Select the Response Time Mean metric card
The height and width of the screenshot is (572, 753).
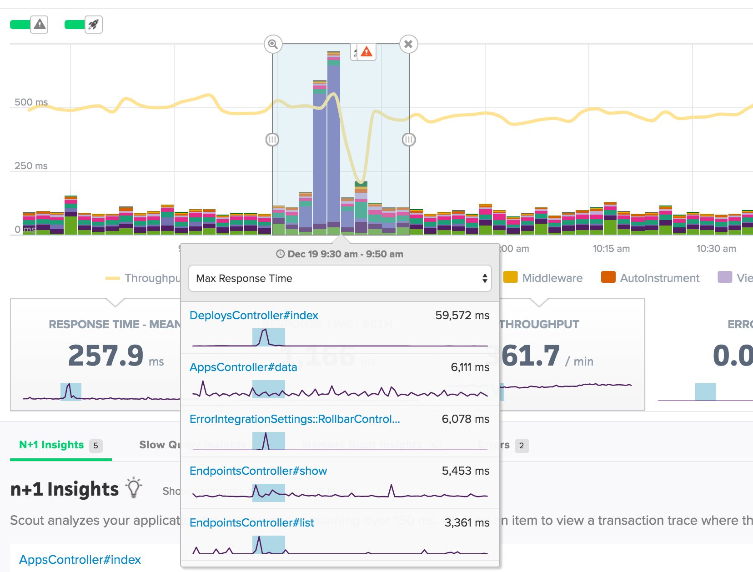click(95, 355)
